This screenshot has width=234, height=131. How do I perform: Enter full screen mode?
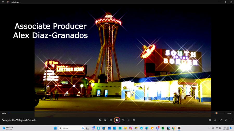coord(220,120)
